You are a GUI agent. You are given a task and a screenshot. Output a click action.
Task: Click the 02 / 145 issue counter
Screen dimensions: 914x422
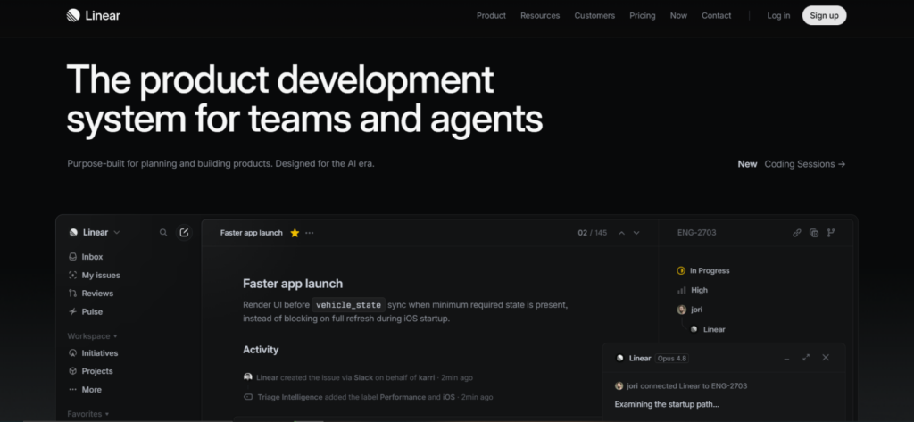(x=593, y=233)
